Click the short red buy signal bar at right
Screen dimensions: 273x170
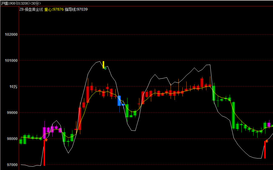tap(265, 150)
